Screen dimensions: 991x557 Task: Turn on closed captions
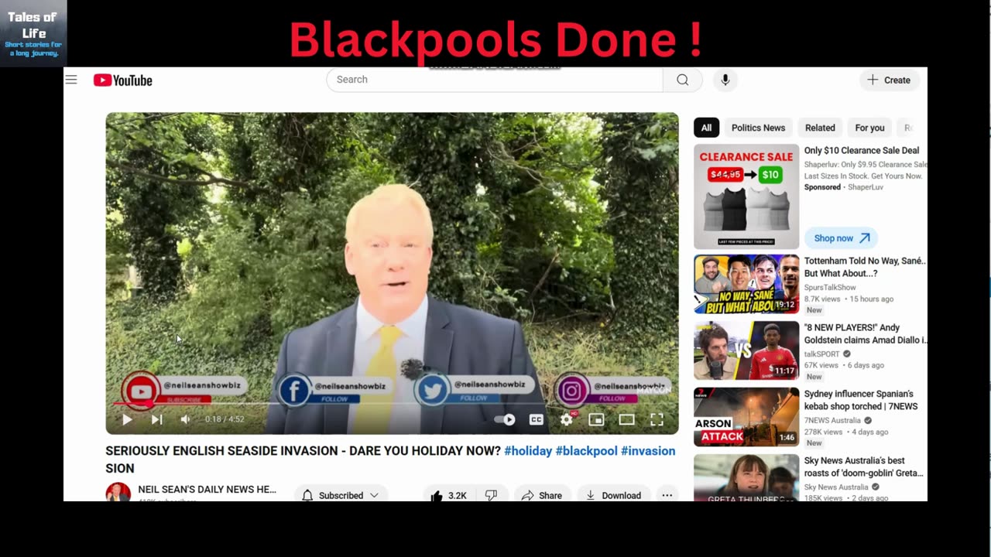click(x=536, y=419)
